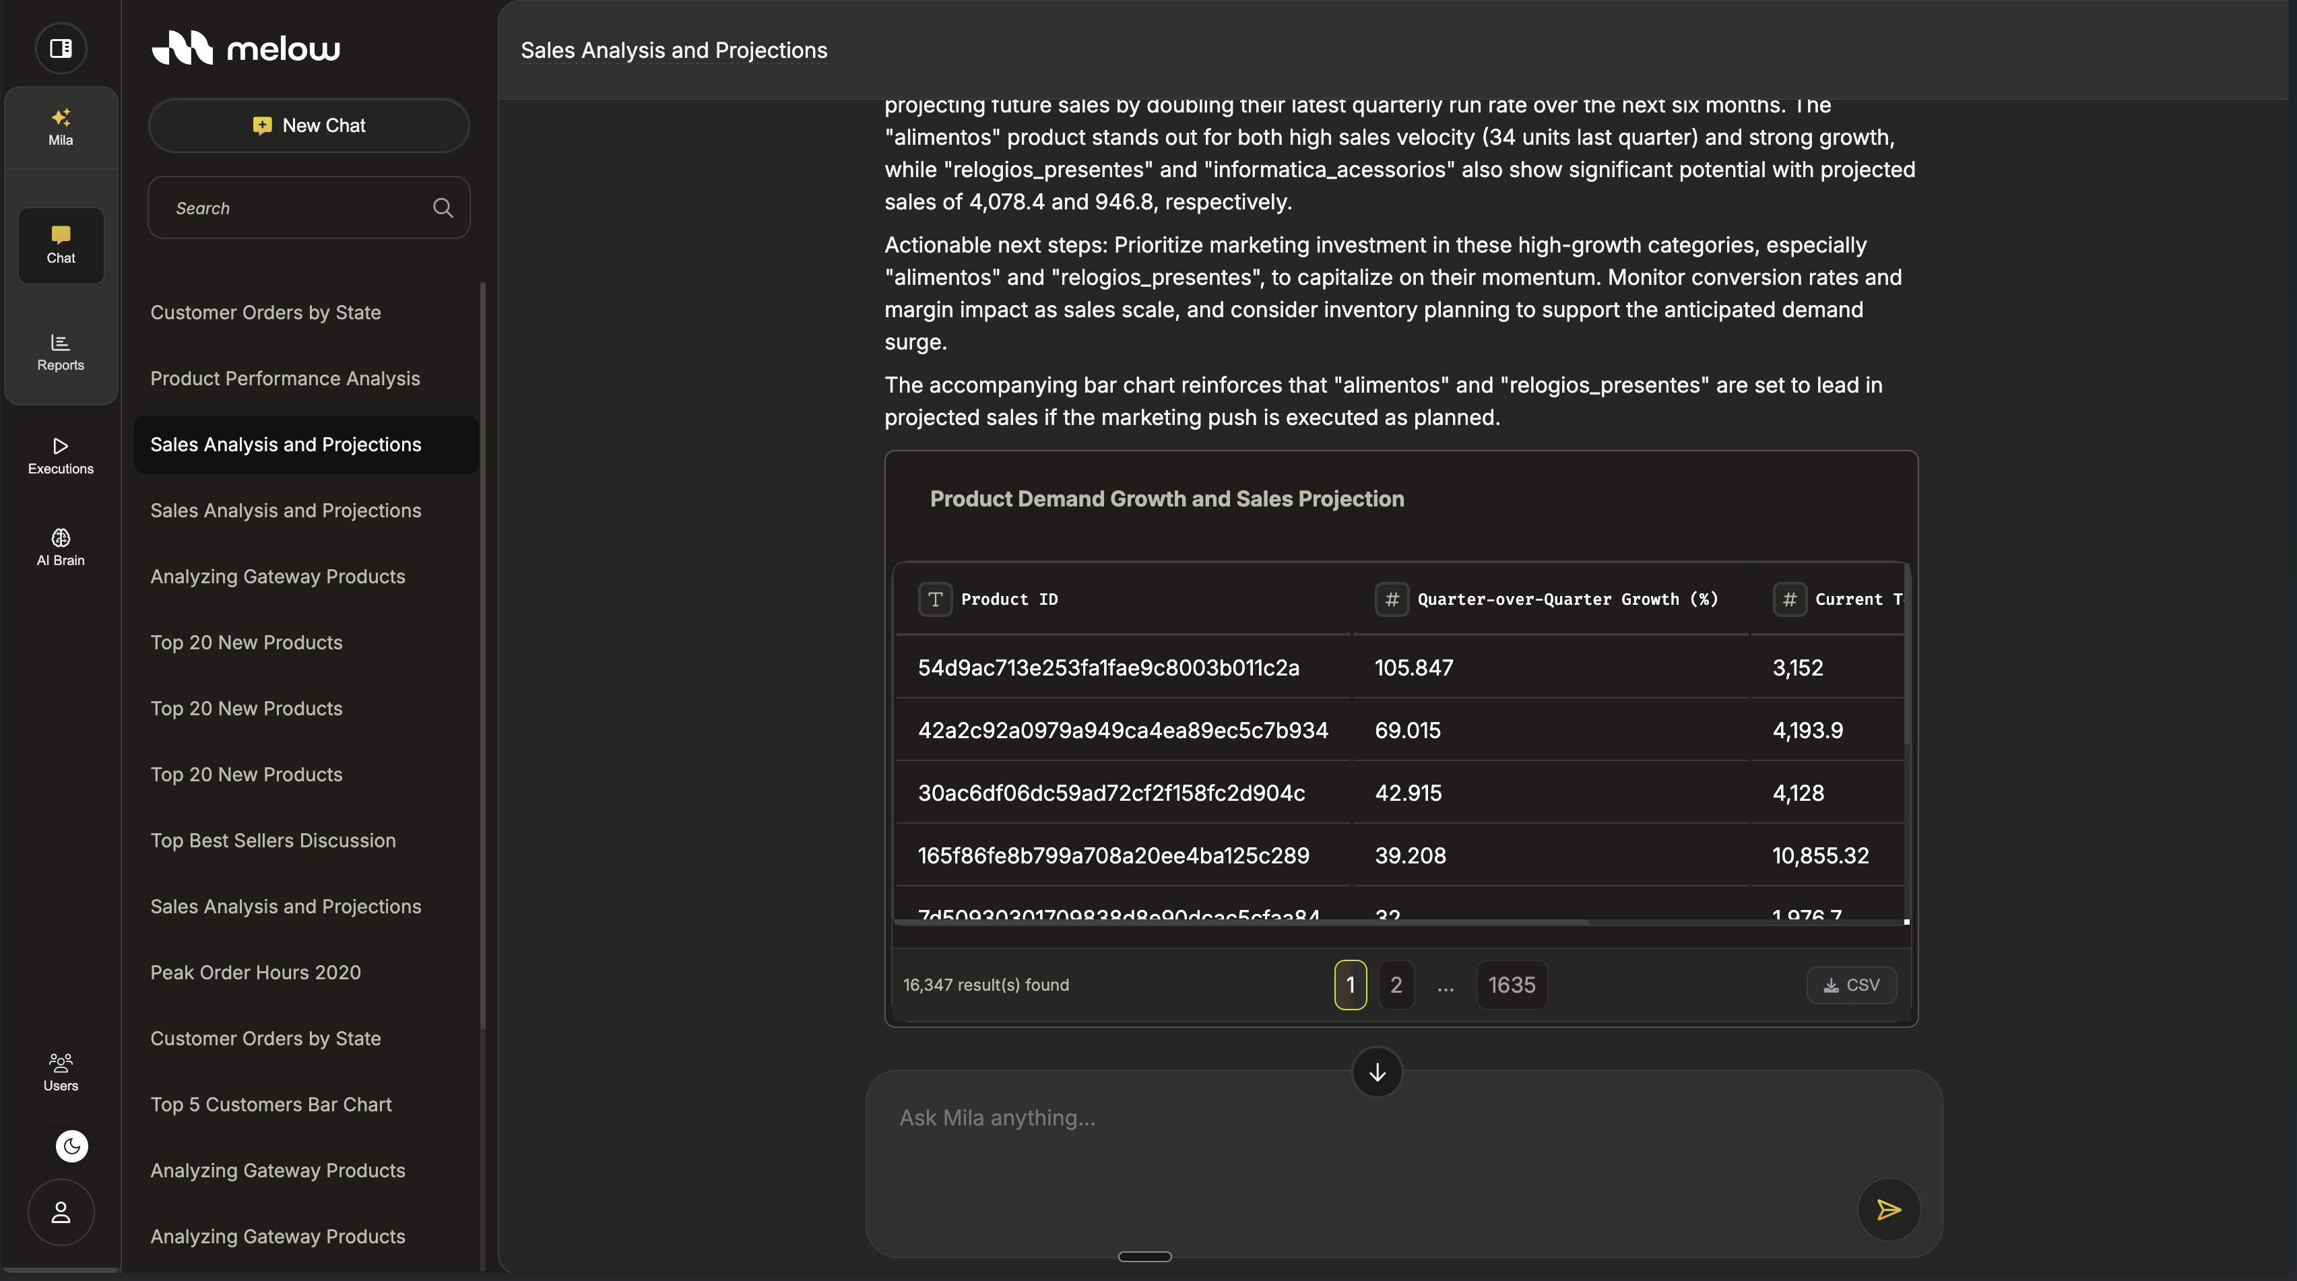Image resolution: width=2297 pixels, height=1281 pixels.
Task: Send message with the arrow icon
Action: pos(1887,1210)
